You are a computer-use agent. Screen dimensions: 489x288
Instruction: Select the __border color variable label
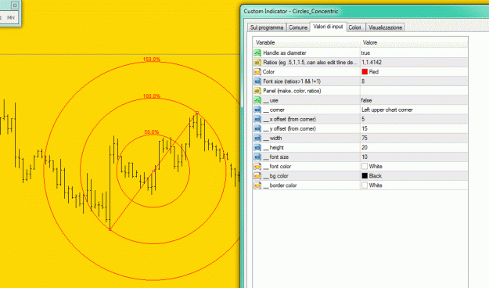point(279,185)
